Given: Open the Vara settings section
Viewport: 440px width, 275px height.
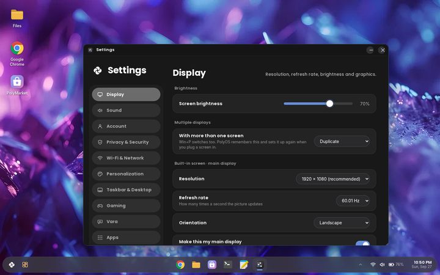Looking at the screenshot, I should point(127,222).
